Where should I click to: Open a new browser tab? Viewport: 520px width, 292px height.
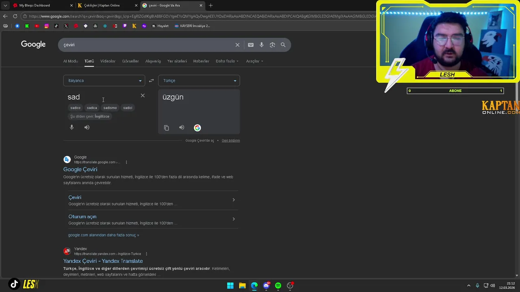coord(210,5)
